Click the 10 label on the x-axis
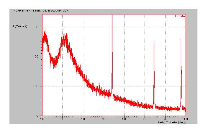This screenshot has height=133, width=208. pyautogui.click(x=42, y=119)
